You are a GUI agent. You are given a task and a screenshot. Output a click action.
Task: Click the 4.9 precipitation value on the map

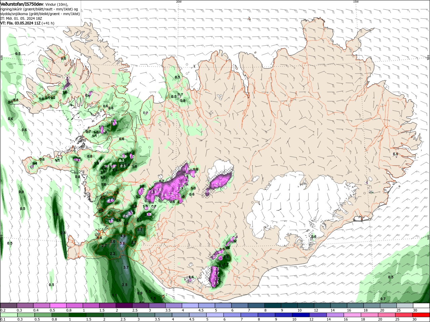123,236
